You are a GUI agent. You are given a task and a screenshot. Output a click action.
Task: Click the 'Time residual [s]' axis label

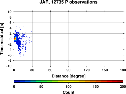(x=2, y=39)
